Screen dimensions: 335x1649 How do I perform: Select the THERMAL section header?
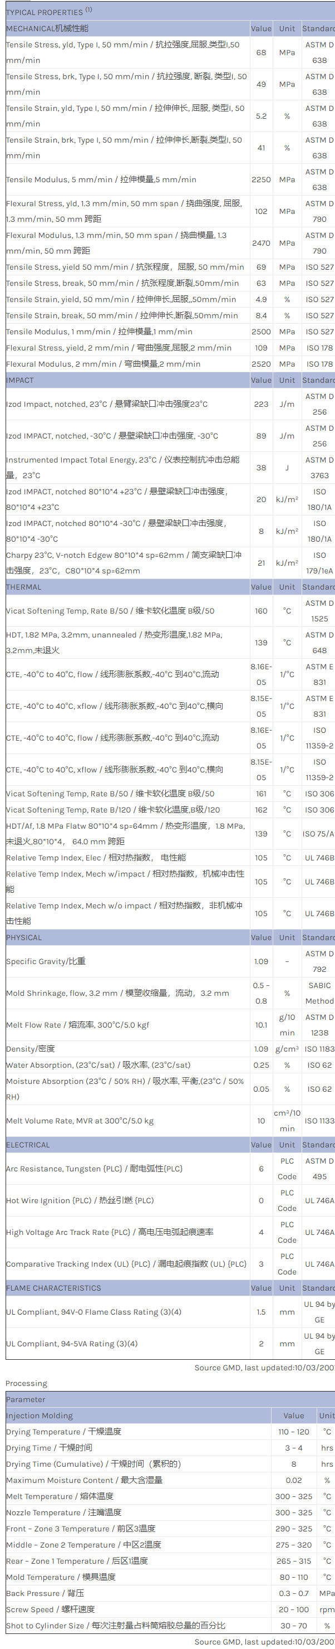(x=24, y=587)
